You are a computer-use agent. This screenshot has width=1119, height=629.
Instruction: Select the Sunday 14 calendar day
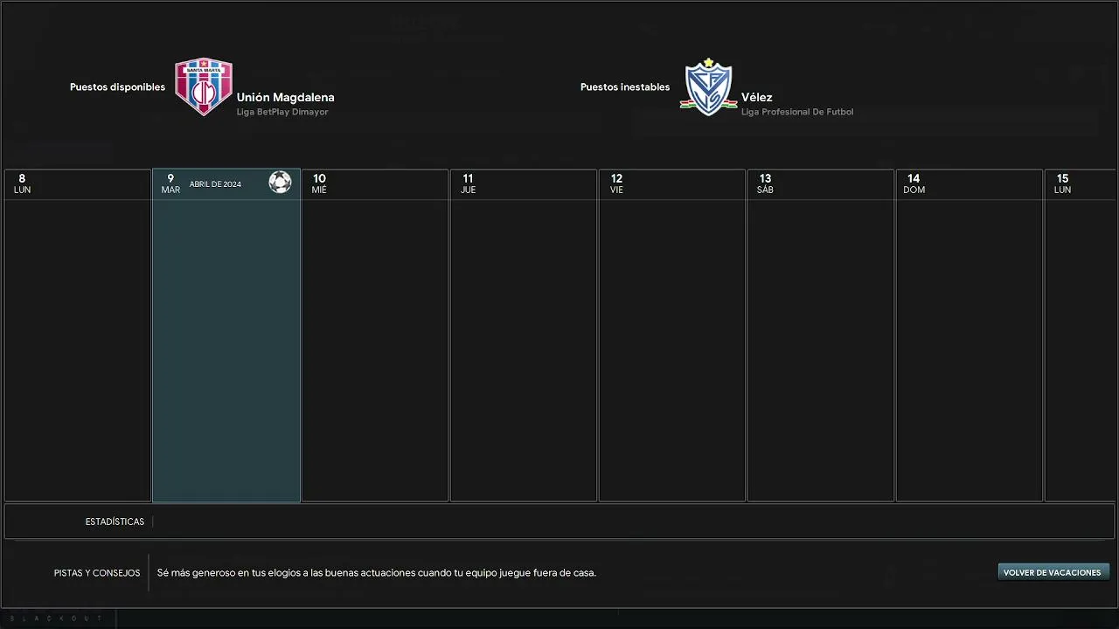[x=970, y=335]
